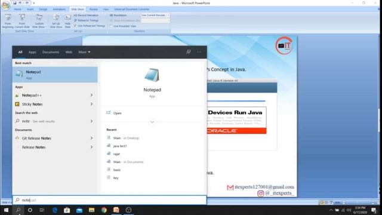Open recent file 'Main - in Documents'

[x=125, y=162]
